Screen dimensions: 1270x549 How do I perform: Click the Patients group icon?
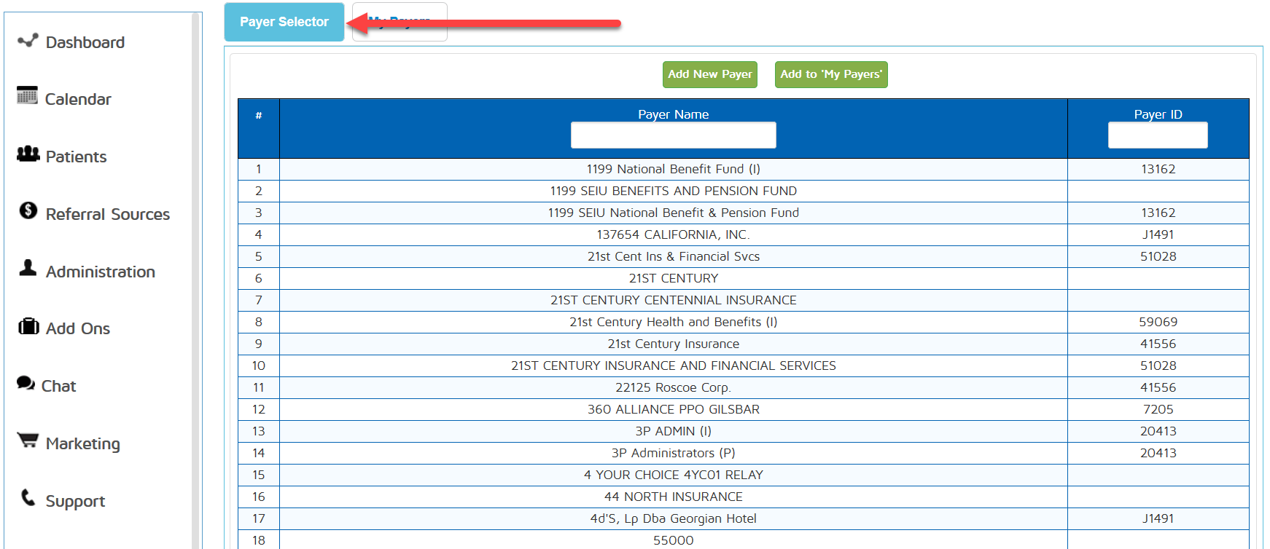point(28,154)
